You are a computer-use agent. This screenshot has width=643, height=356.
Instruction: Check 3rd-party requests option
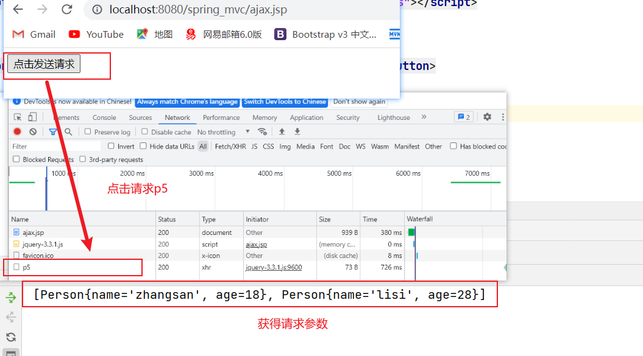click(82, 159)
